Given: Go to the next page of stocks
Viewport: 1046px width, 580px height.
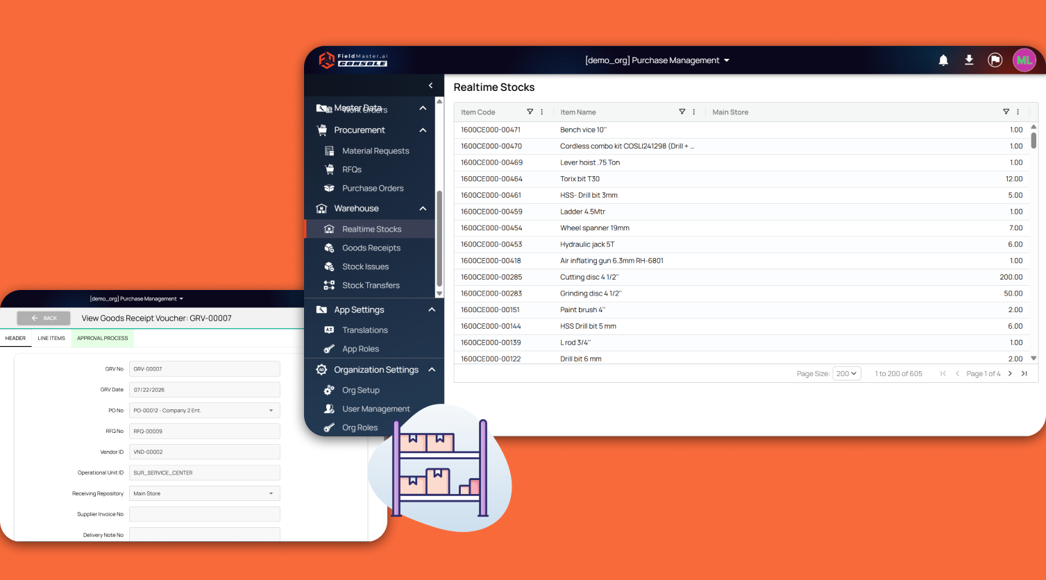Looking at the screenshot, I should point(1010,373).
